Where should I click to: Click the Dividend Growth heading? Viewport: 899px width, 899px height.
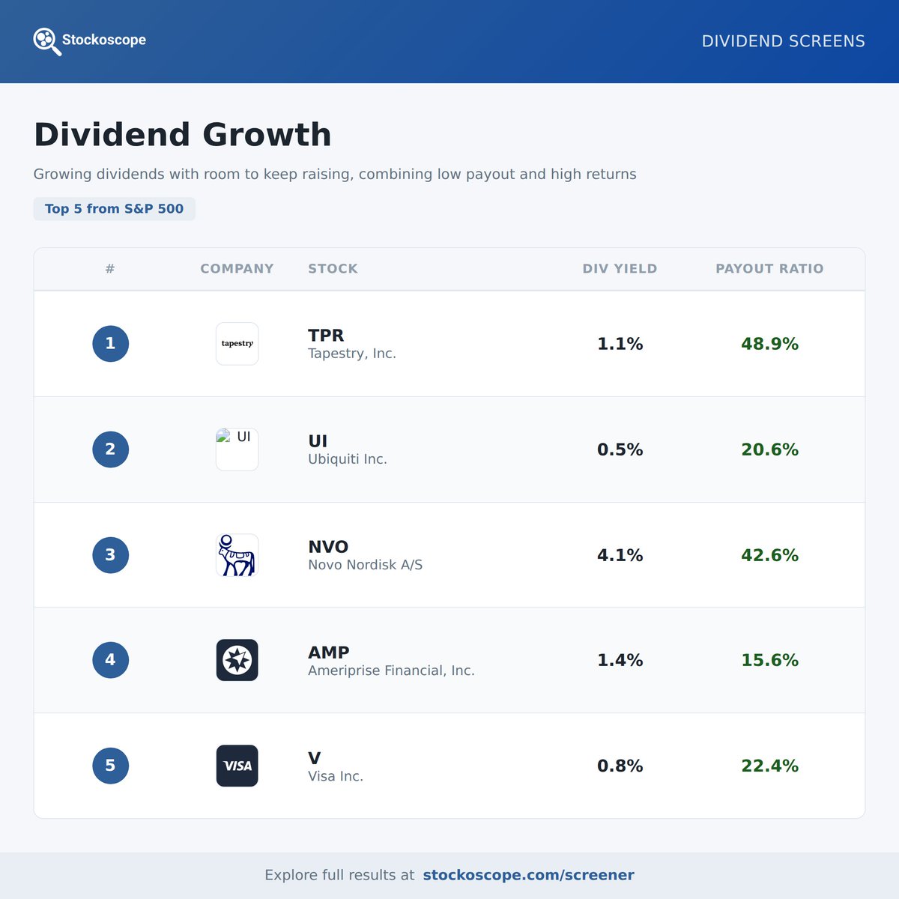pyautogui.click(x=183, y=135)
